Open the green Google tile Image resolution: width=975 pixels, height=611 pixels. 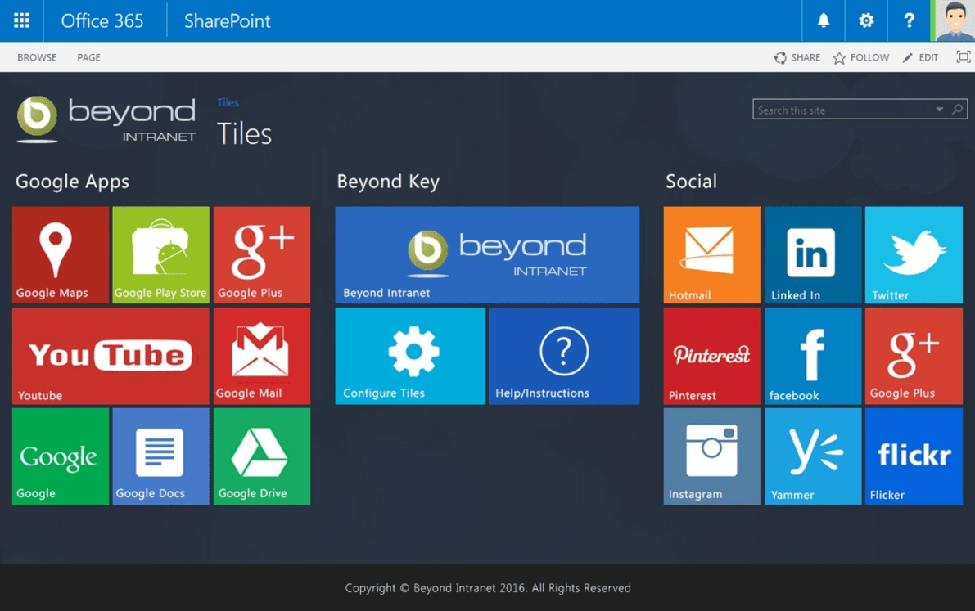pos(61,456)
